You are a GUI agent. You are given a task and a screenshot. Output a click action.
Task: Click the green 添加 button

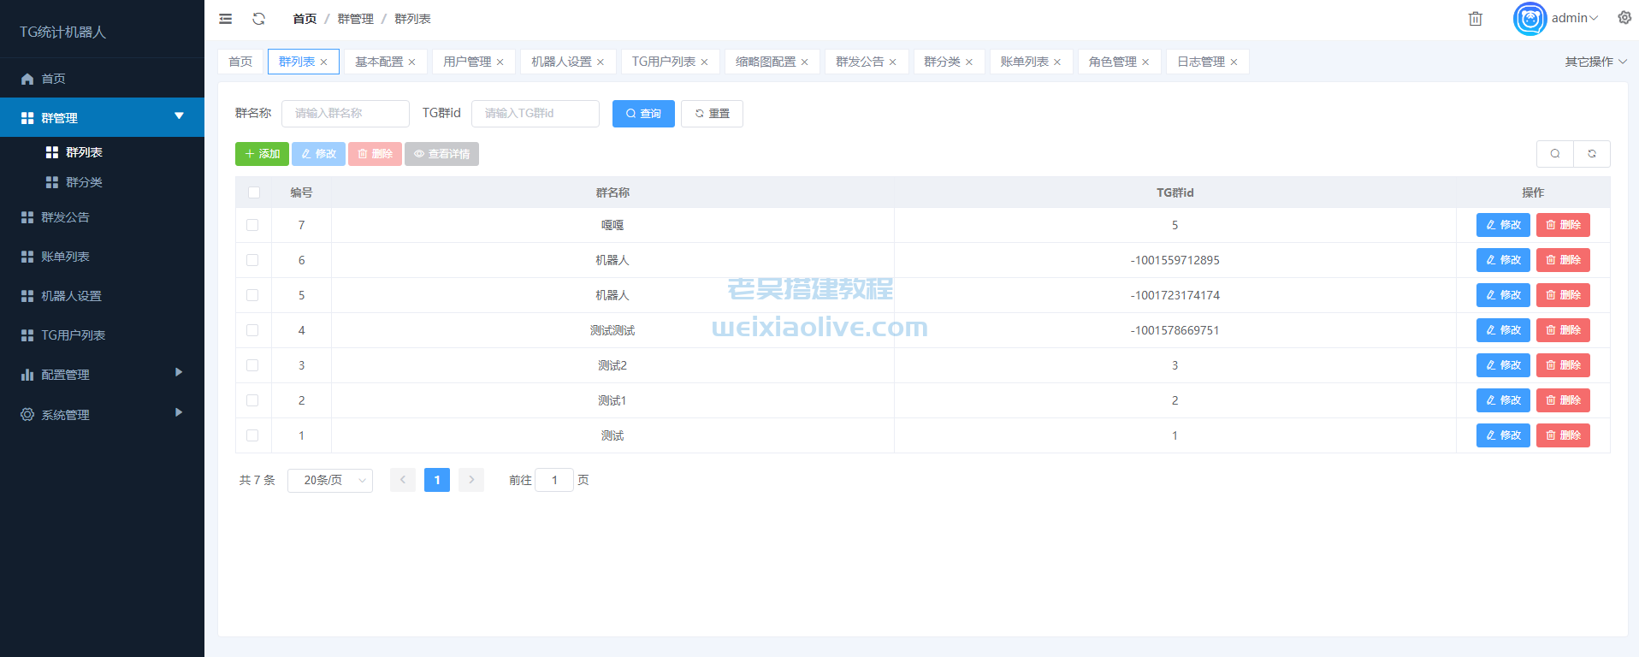click(262, 154)
